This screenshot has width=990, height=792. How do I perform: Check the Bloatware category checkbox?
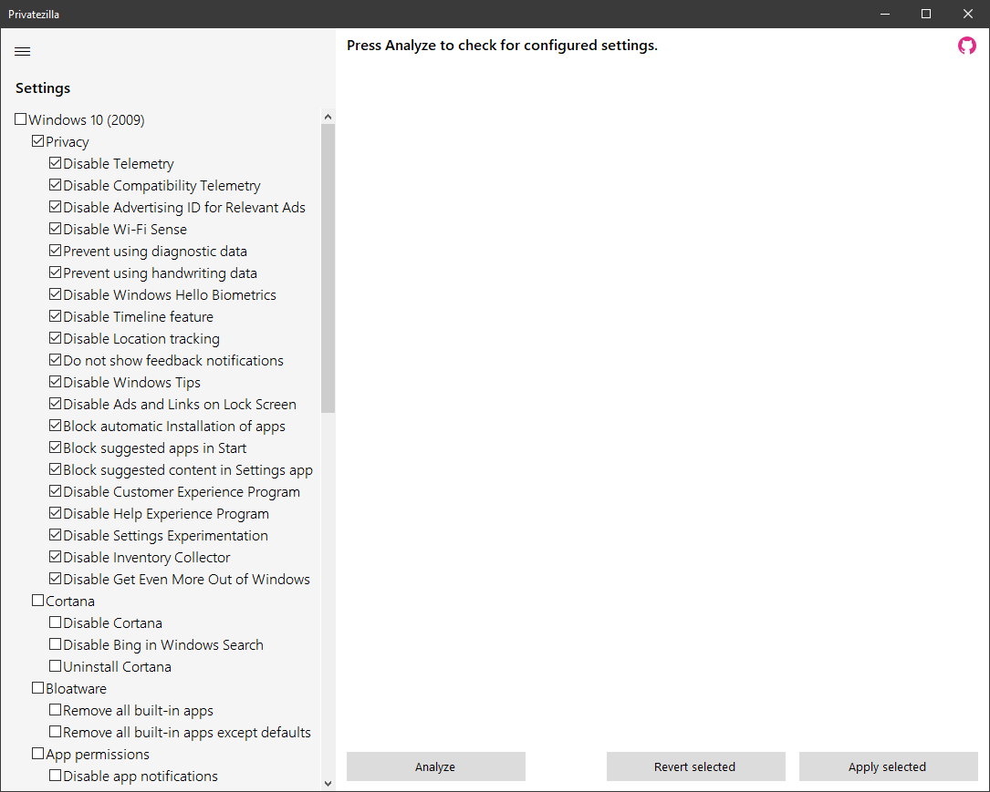pyautogui.click(x=38, y=689)
